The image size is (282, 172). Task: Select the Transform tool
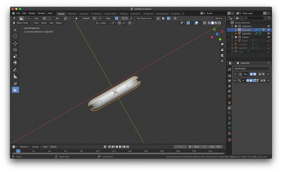[15, 63]
